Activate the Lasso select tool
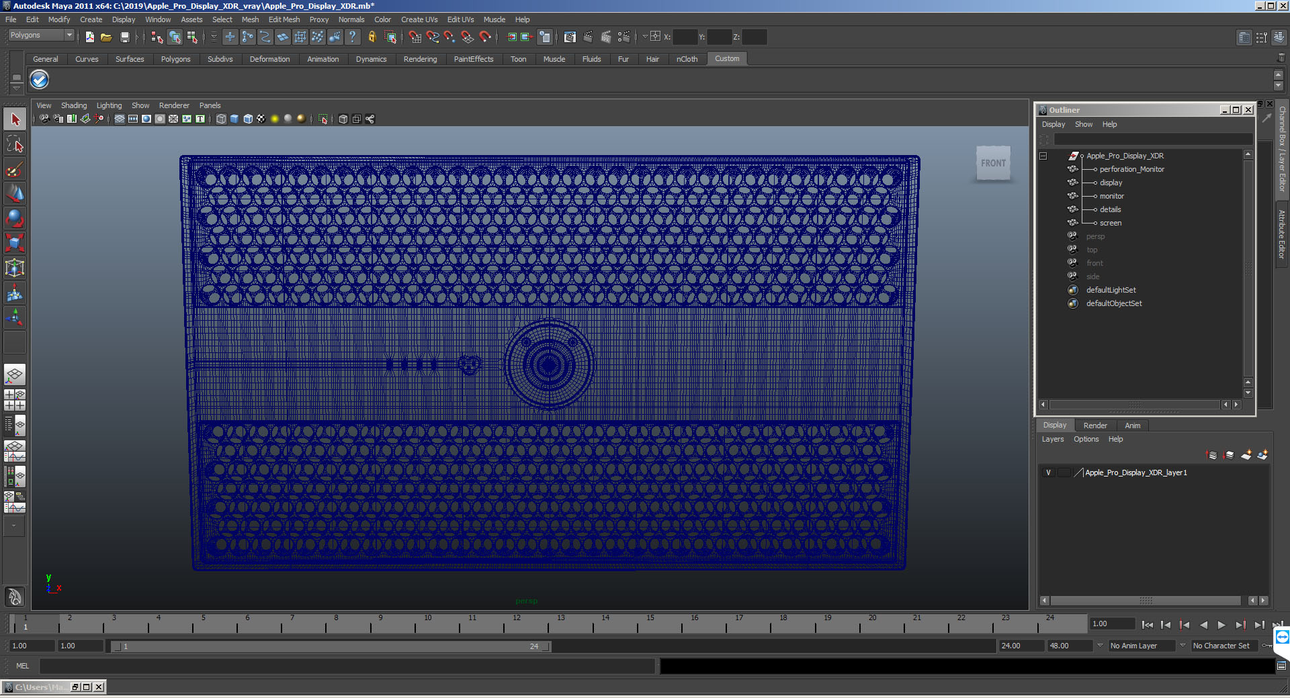 click(x=15, y=144)
